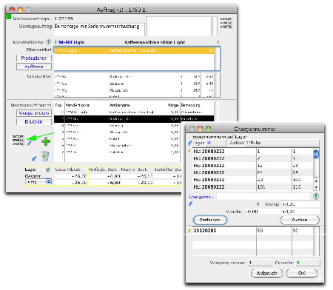Open the HL warehouse dropdown

point(38,182)
